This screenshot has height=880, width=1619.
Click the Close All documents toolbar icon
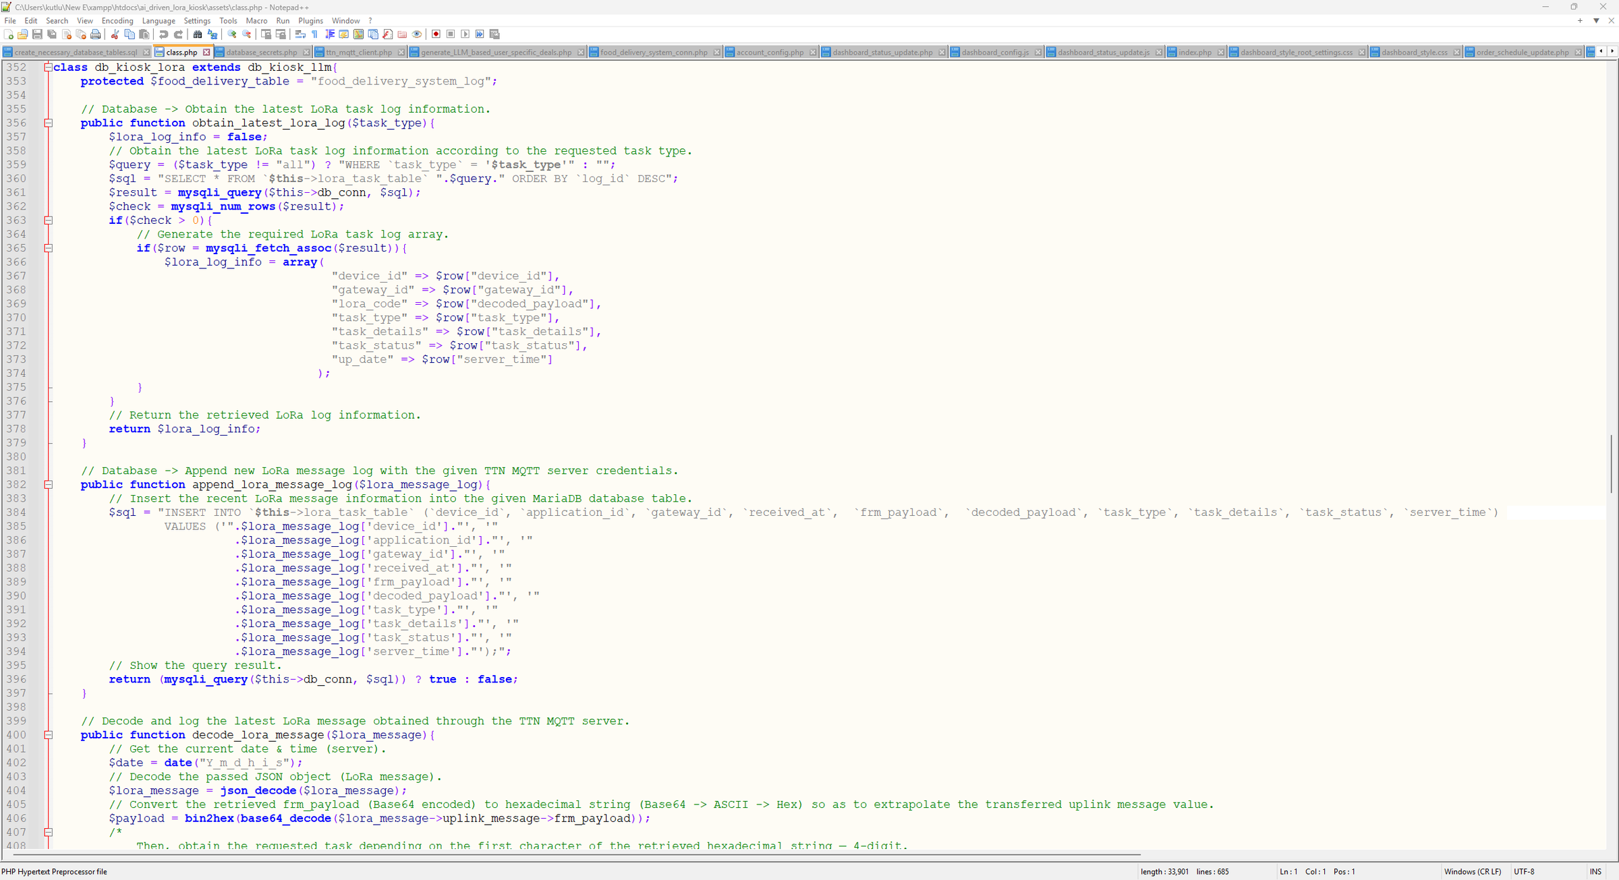pyautogui.click(x=81, y=34)
